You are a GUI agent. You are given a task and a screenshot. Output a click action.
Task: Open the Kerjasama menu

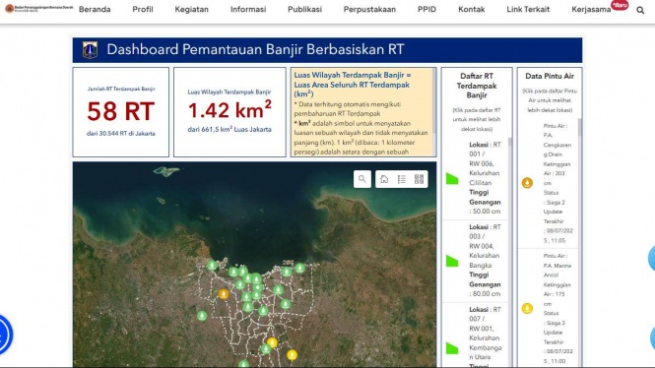pos(591,9)
